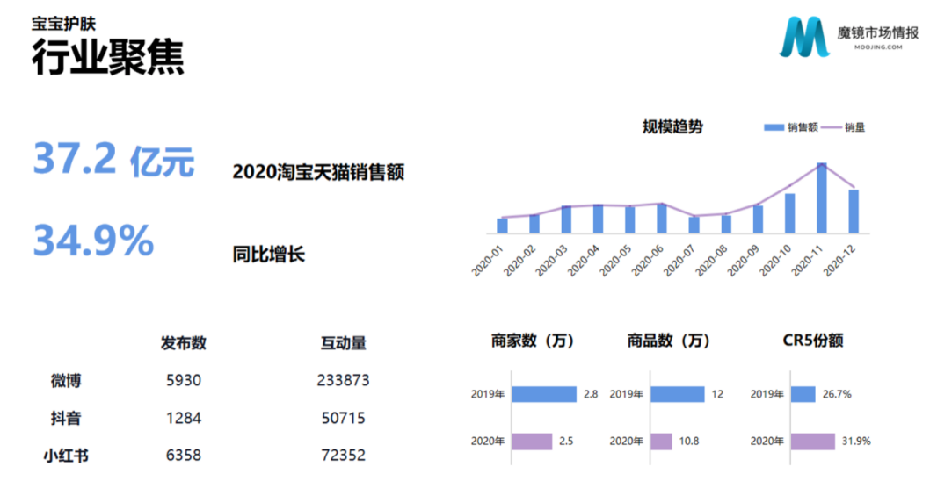The width and height of the screenshot is (930, 481).
Task: Click the 2020年 CR5份额 bar 31.9%
Action: pyautogui.click(x=812, y=442)
